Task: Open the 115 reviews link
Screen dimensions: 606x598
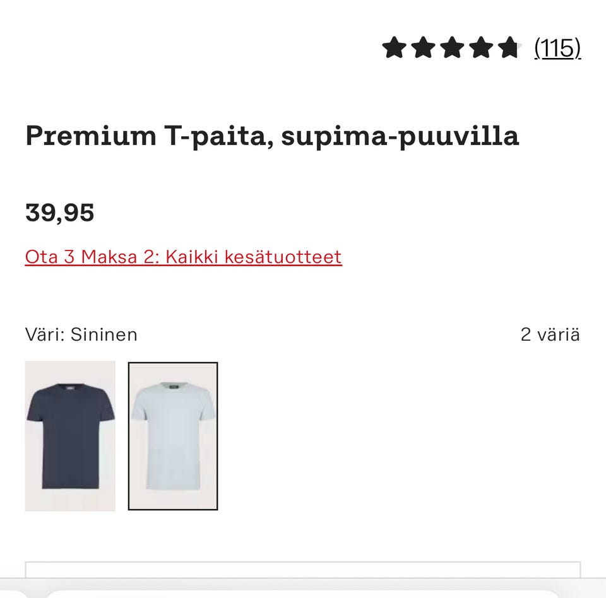Action: tap(557, 48)
